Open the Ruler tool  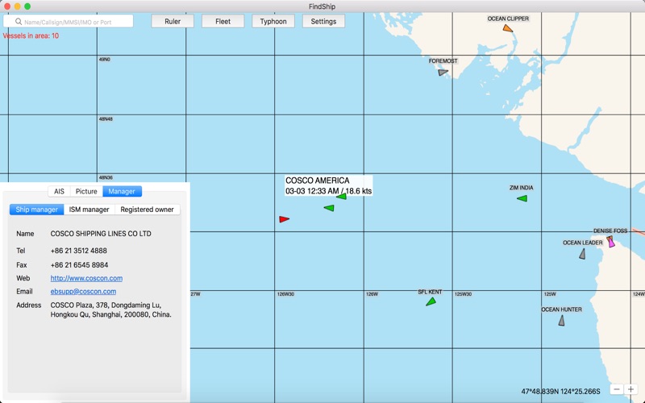click(x=173, y=22)
